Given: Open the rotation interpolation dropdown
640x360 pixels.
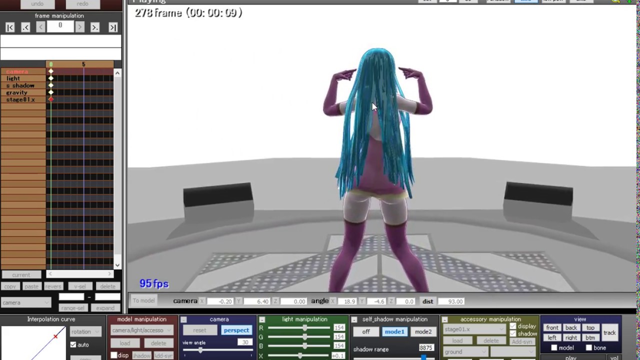Looking at the screenshot, I should pyautogui.click(x=85, y=331).
